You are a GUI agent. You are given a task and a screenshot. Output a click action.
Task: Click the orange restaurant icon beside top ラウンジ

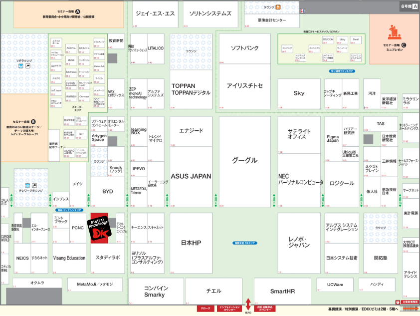tap(278, 7)
